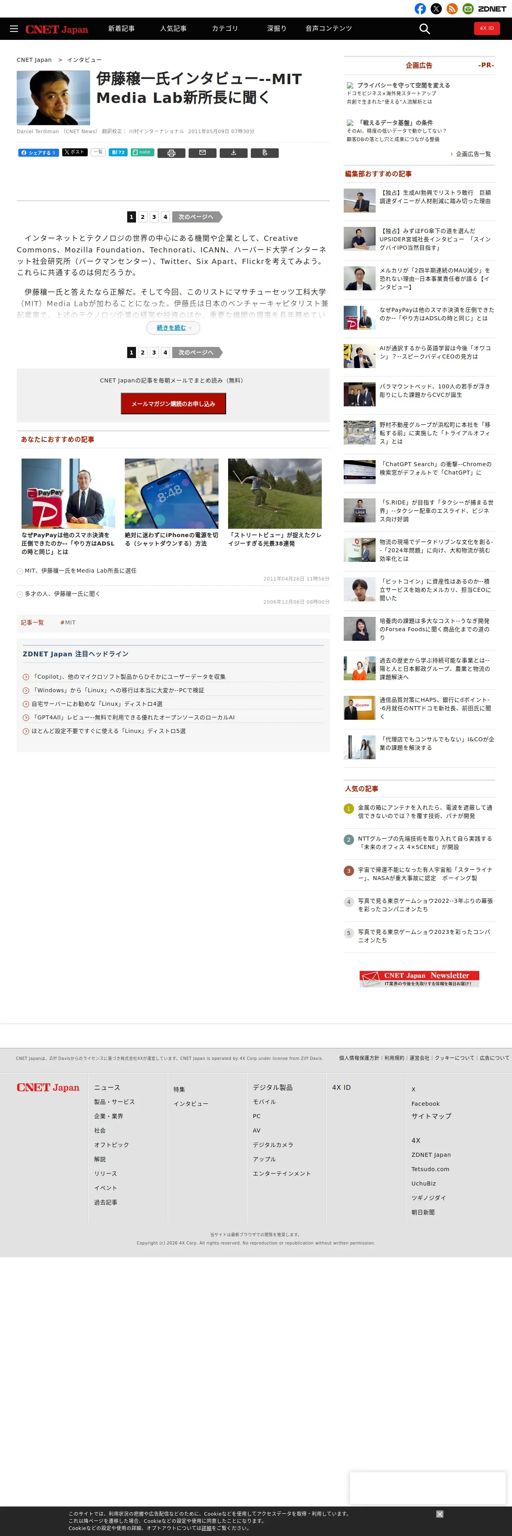This screenshot has height=1536, width=512.
Task: Click the print article icon
Action: click(x=171, y=153)
